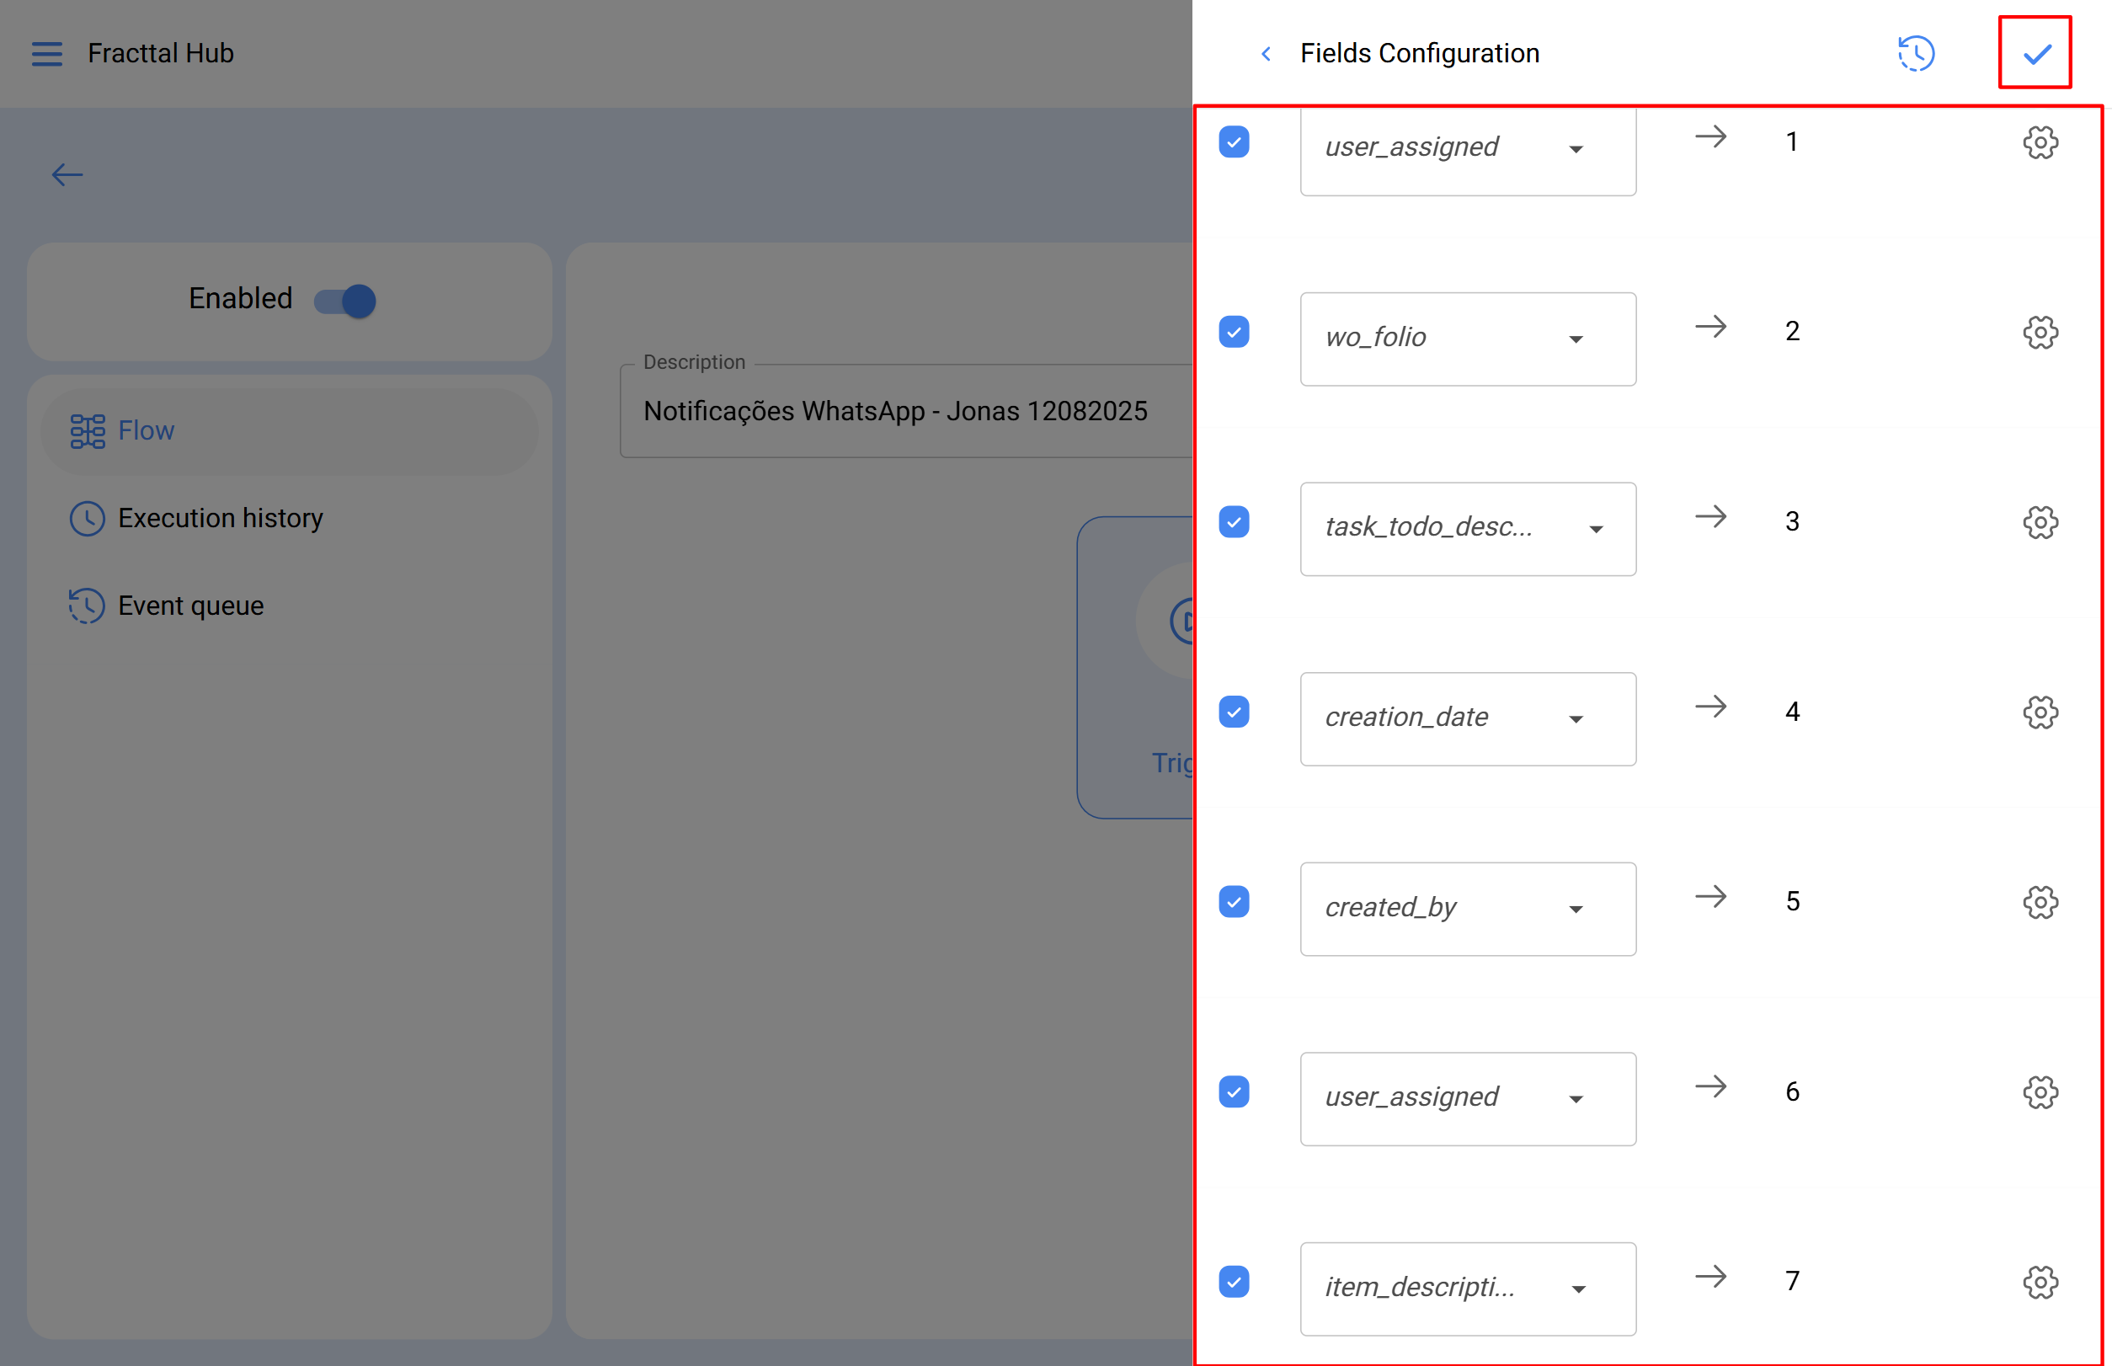This screenshot has width=2112, height=1366.
Task: Toggle the Enabled switch off
Action: click(346, 301)
